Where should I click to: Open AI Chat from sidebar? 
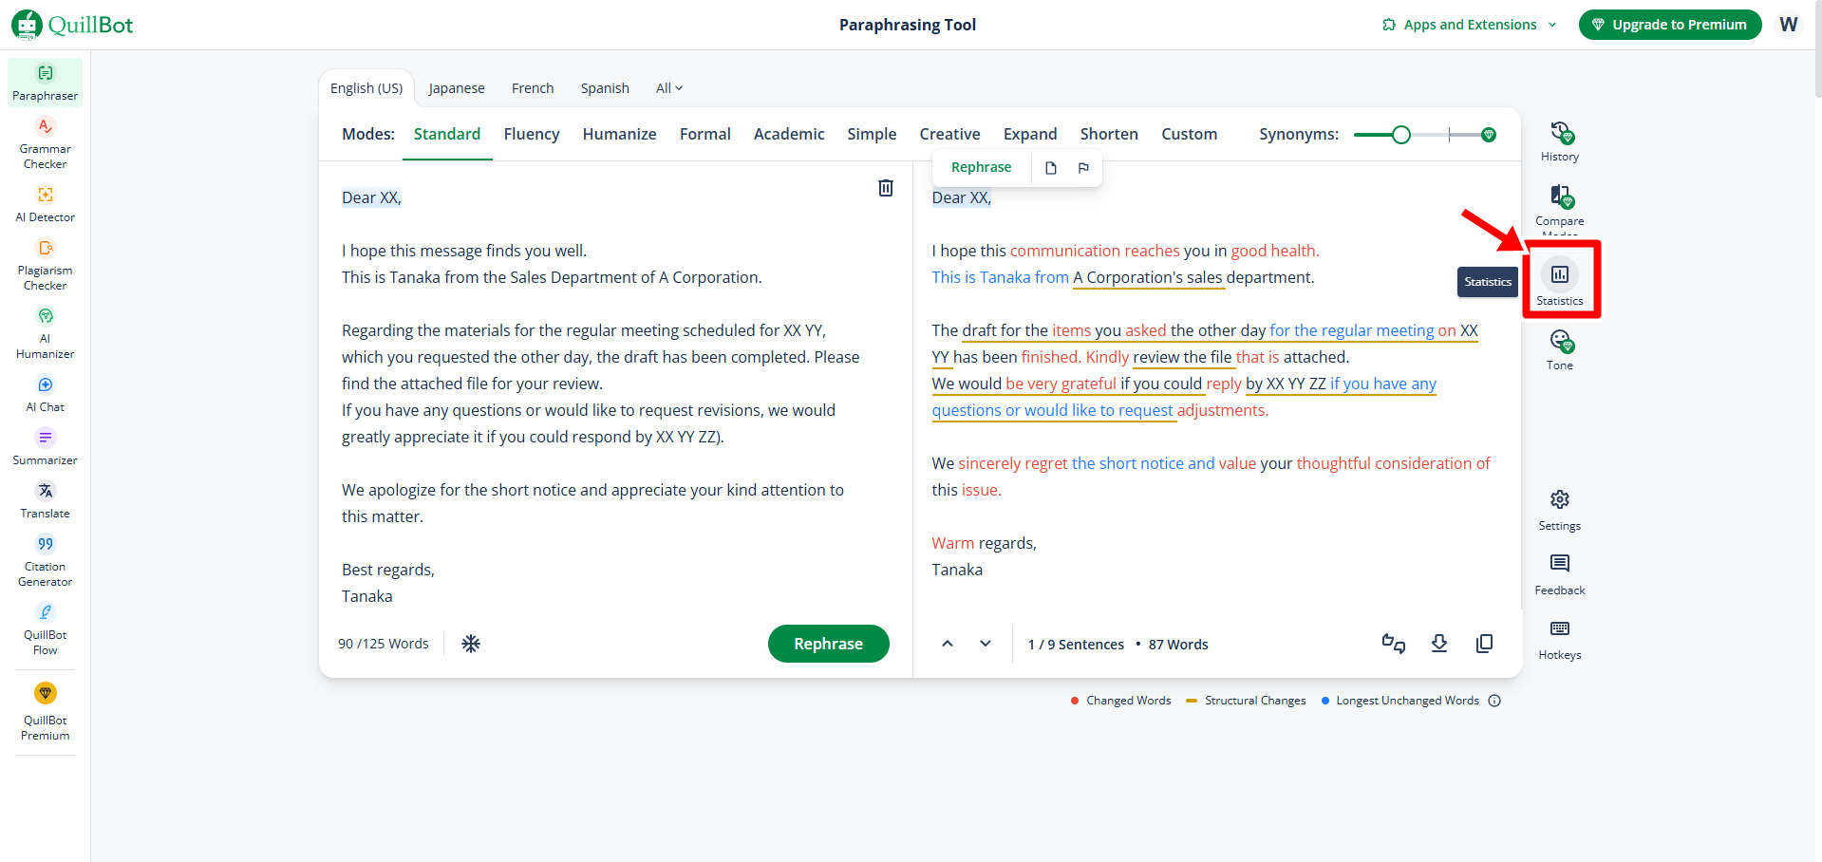(46, 394)
